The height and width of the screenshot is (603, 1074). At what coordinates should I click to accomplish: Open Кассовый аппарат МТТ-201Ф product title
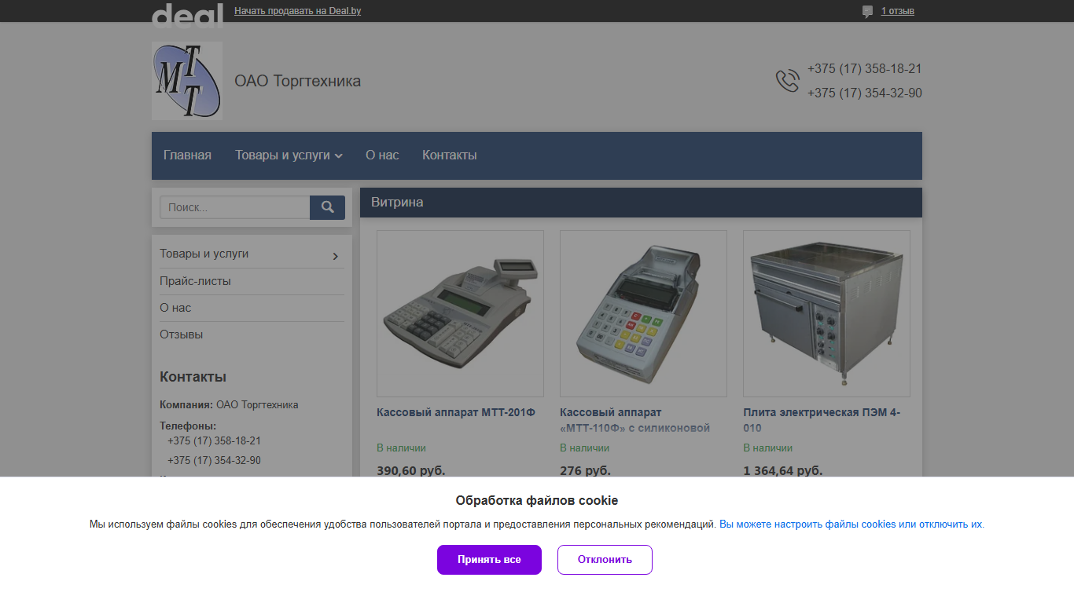pos(456,412)
